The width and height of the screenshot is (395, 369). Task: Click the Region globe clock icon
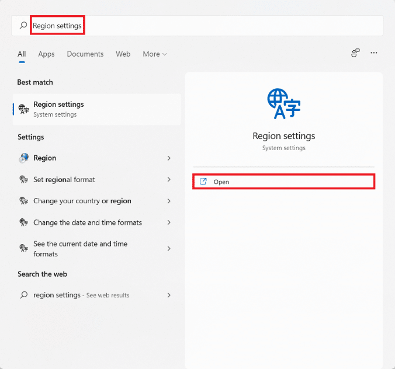[x=23, y=158]
